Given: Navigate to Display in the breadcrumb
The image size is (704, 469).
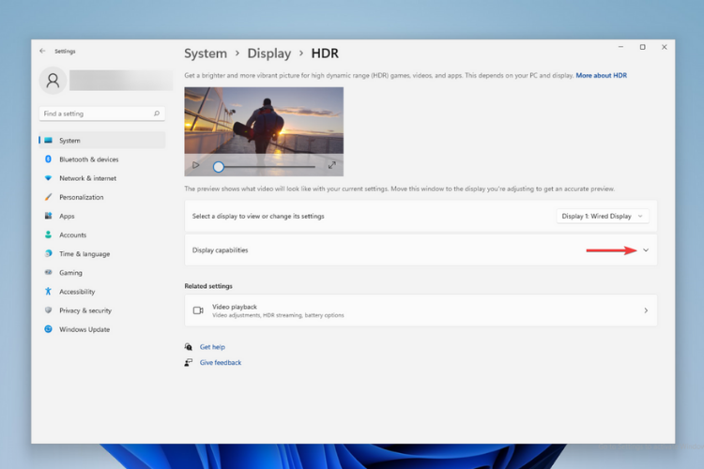Looking at the screenshot, I should (x=268, y=53).
